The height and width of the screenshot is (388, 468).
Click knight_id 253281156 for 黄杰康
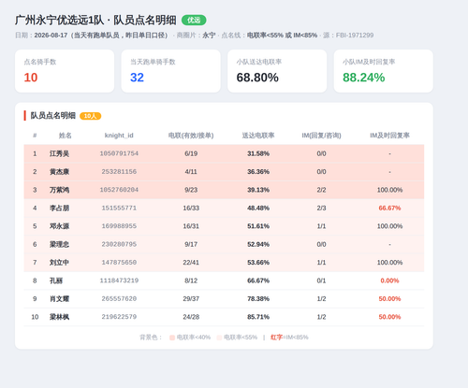[x=119, y=172]
